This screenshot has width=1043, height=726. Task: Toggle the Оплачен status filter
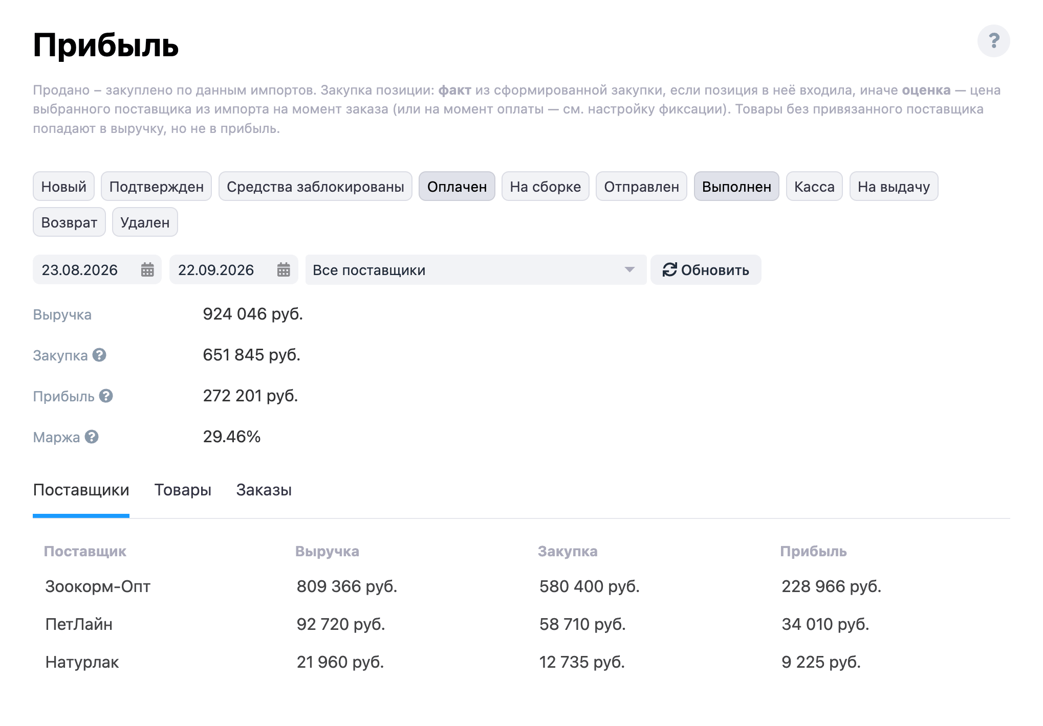[457, 187]
